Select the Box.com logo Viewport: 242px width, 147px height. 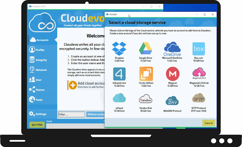point(199,49)
